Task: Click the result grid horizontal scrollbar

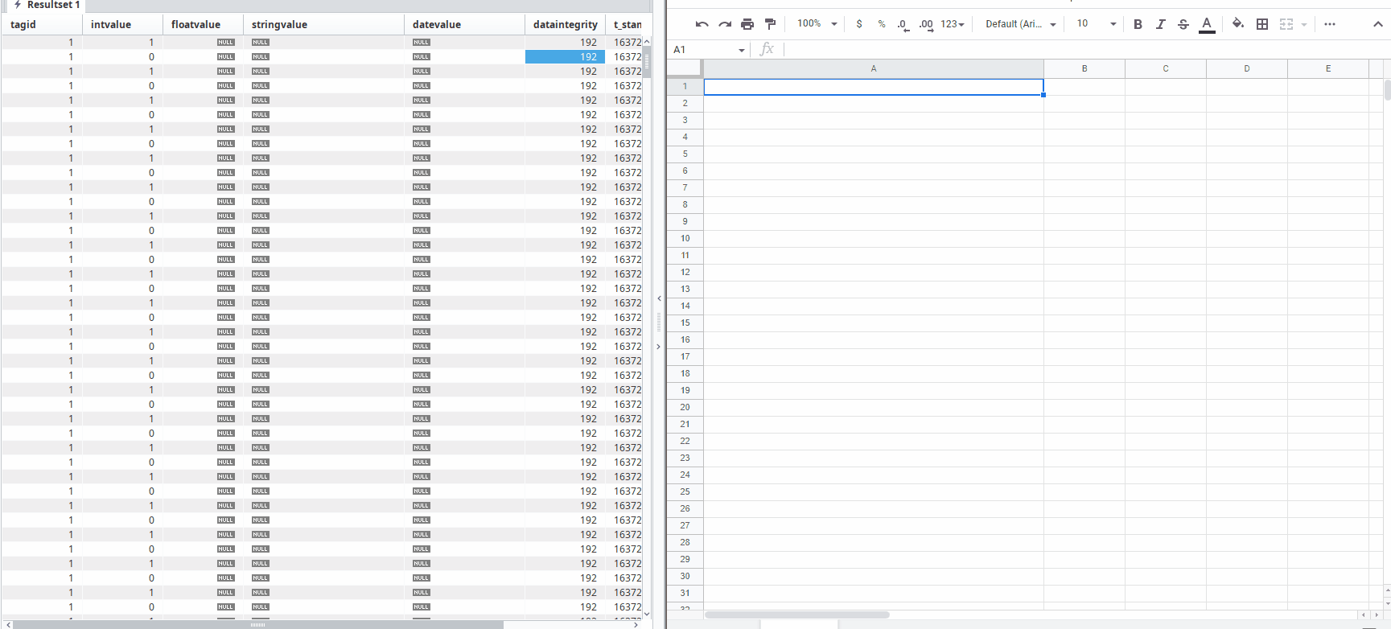Action: 258,625
